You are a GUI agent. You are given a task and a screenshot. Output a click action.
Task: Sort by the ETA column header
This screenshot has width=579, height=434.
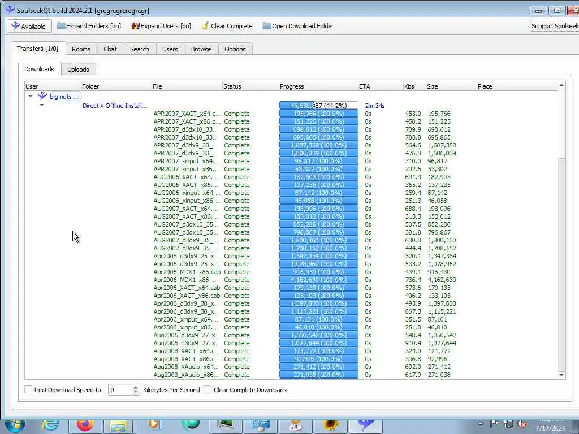pyautogui.click(x=381, y=86)
